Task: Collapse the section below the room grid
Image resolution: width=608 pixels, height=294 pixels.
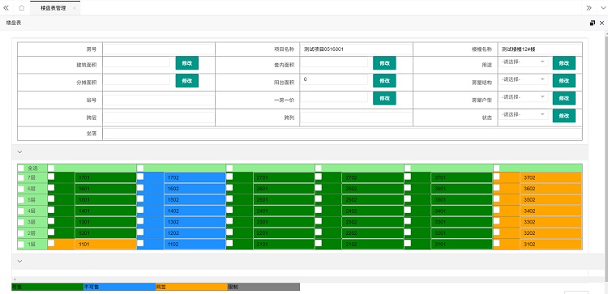Action: (19, 261)
